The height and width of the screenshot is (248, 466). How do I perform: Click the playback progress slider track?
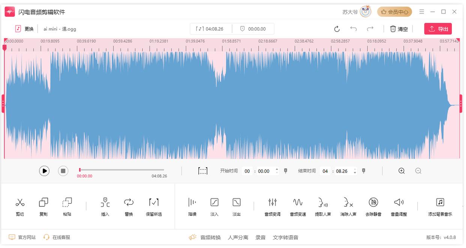pos(122,170)
